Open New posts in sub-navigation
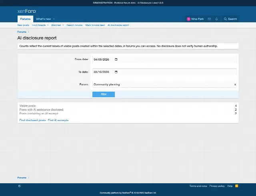Viewport: 256px width, 196px height. (23, 25)
